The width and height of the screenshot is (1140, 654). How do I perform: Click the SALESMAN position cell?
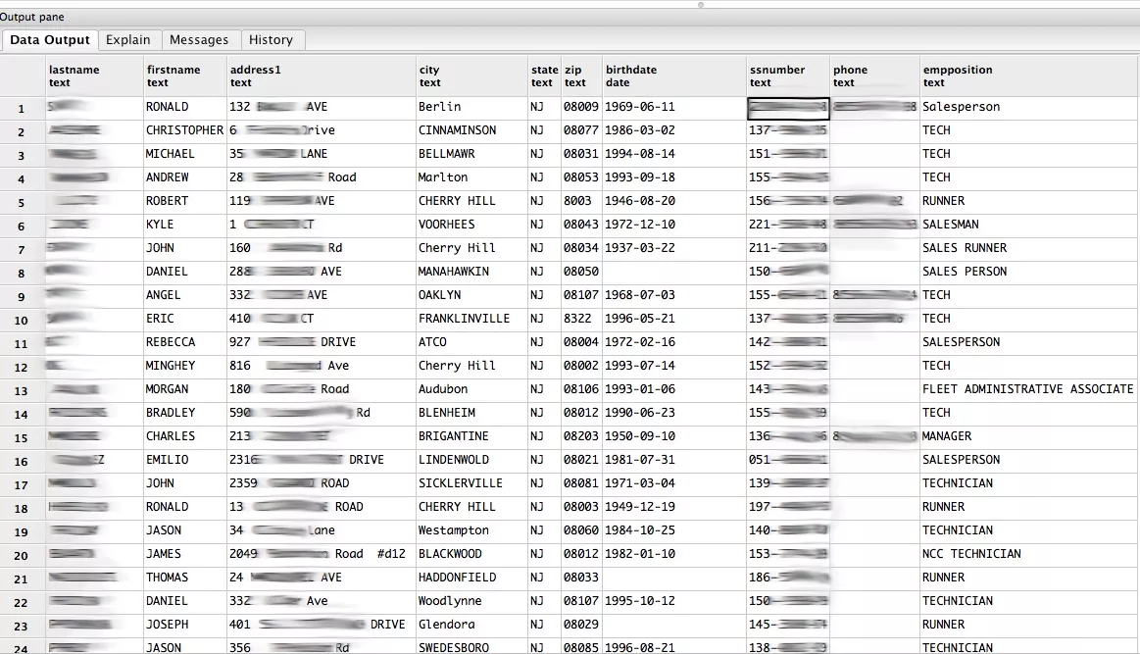pyautogui.click(x=1029, y=225)
